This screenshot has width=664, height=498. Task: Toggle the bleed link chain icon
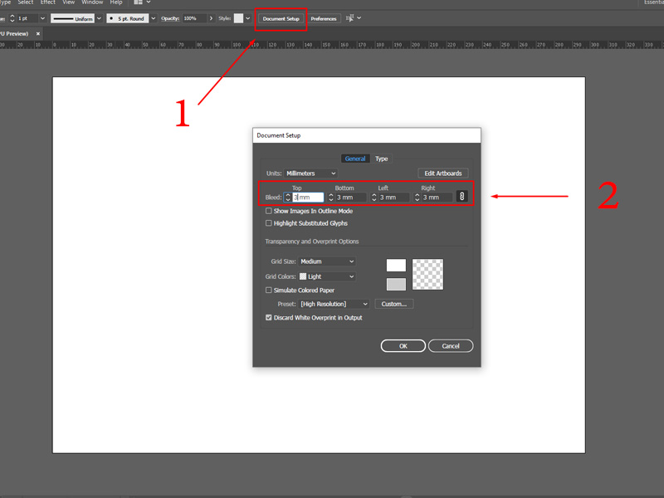click(x=461, y=197)
